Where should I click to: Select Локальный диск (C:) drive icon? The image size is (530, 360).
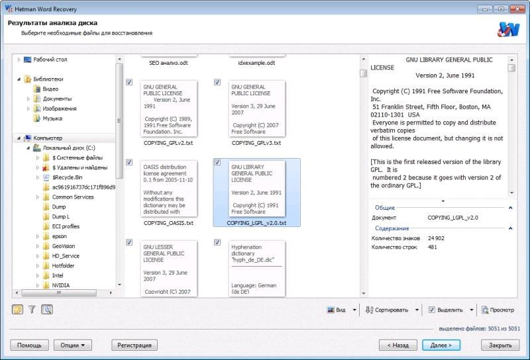(37, 148)
